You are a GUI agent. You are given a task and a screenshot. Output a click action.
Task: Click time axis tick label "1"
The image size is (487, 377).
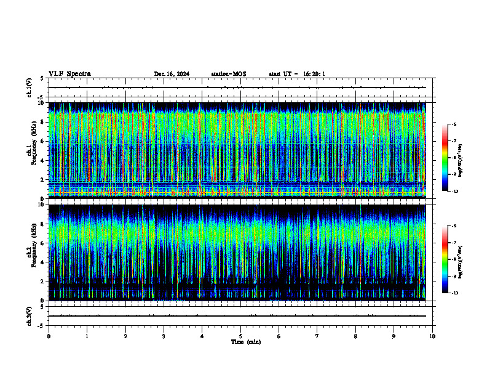coord(87,336)
